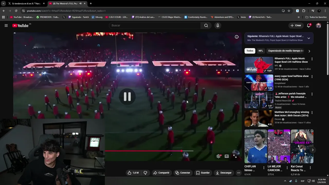This screenshot has width=329, height=185.
Task: Open the video settings gear
Action: pyautogui.click(x=218, y=156)
